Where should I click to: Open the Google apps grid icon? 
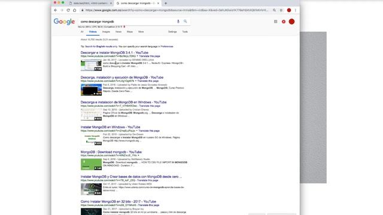[x=275, y=21]
